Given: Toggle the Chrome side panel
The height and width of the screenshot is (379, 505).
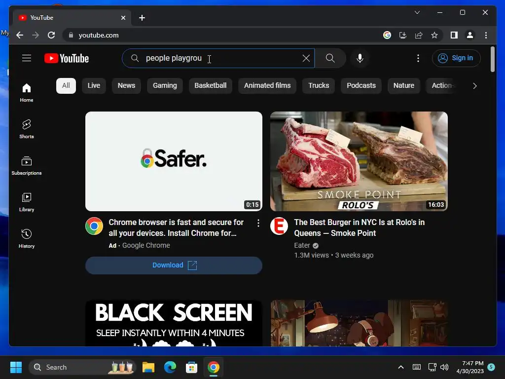Looking at the screenshot, I should coord(454,35).
